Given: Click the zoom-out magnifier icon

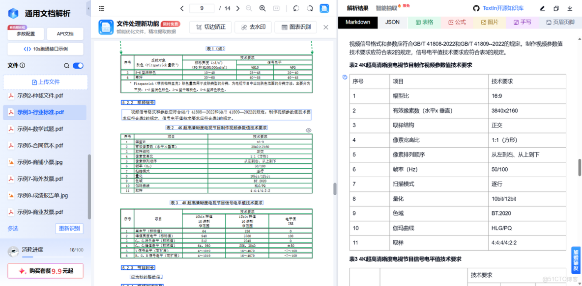Looking at the screenshot, I should pos(249,8).
